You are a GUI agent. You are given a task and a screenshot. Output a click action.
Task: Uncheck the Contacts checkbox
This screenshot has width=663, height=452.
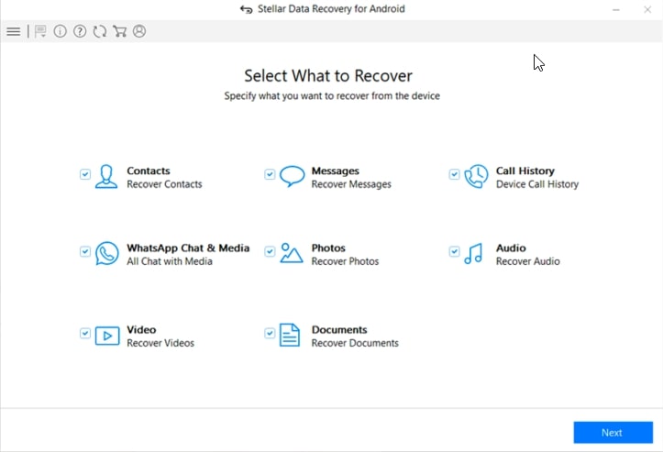click(x=85, y=174)
